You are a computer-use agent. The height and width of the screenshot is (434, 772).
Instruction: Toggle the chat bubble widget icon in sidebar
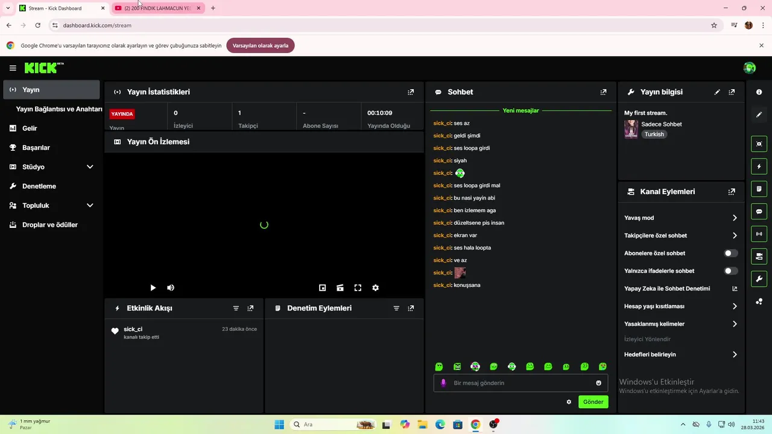pos(759,212)
